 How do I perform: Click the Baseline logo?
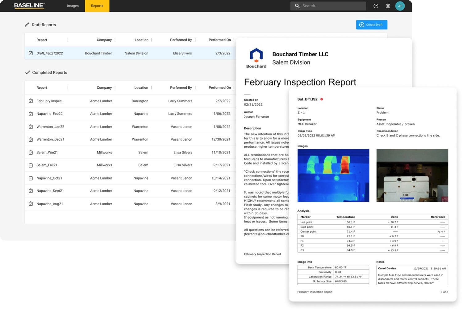(29, 6)
